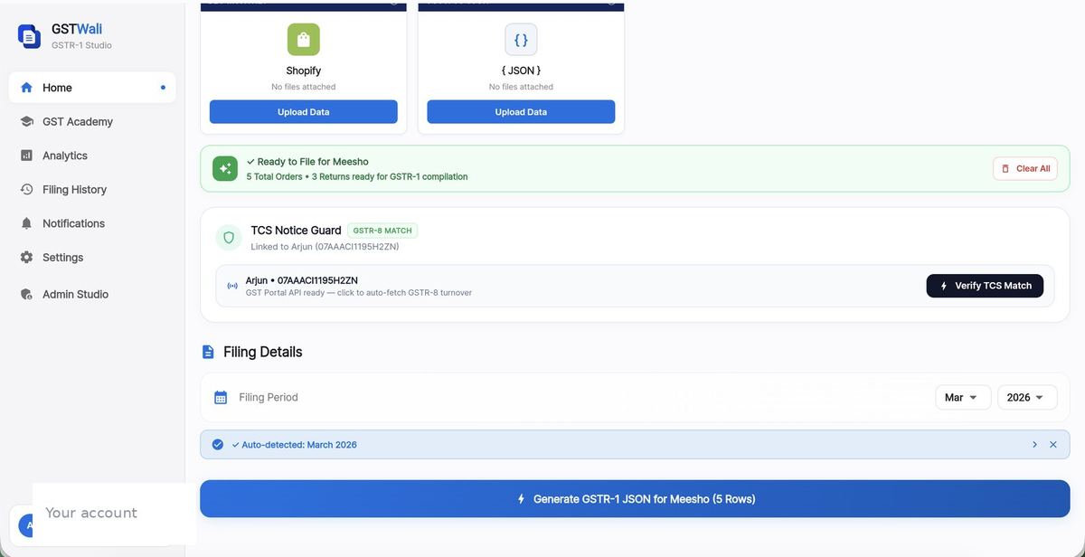This screenshot has width=1085, height=557.
Task: Click the 'Arjun • 07AAACI1195H2ZN' text
Action: (x=301, y=280)
